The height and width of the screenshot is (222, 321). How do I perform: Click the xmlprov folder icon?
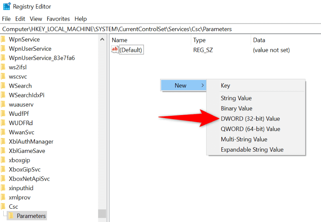3,197
